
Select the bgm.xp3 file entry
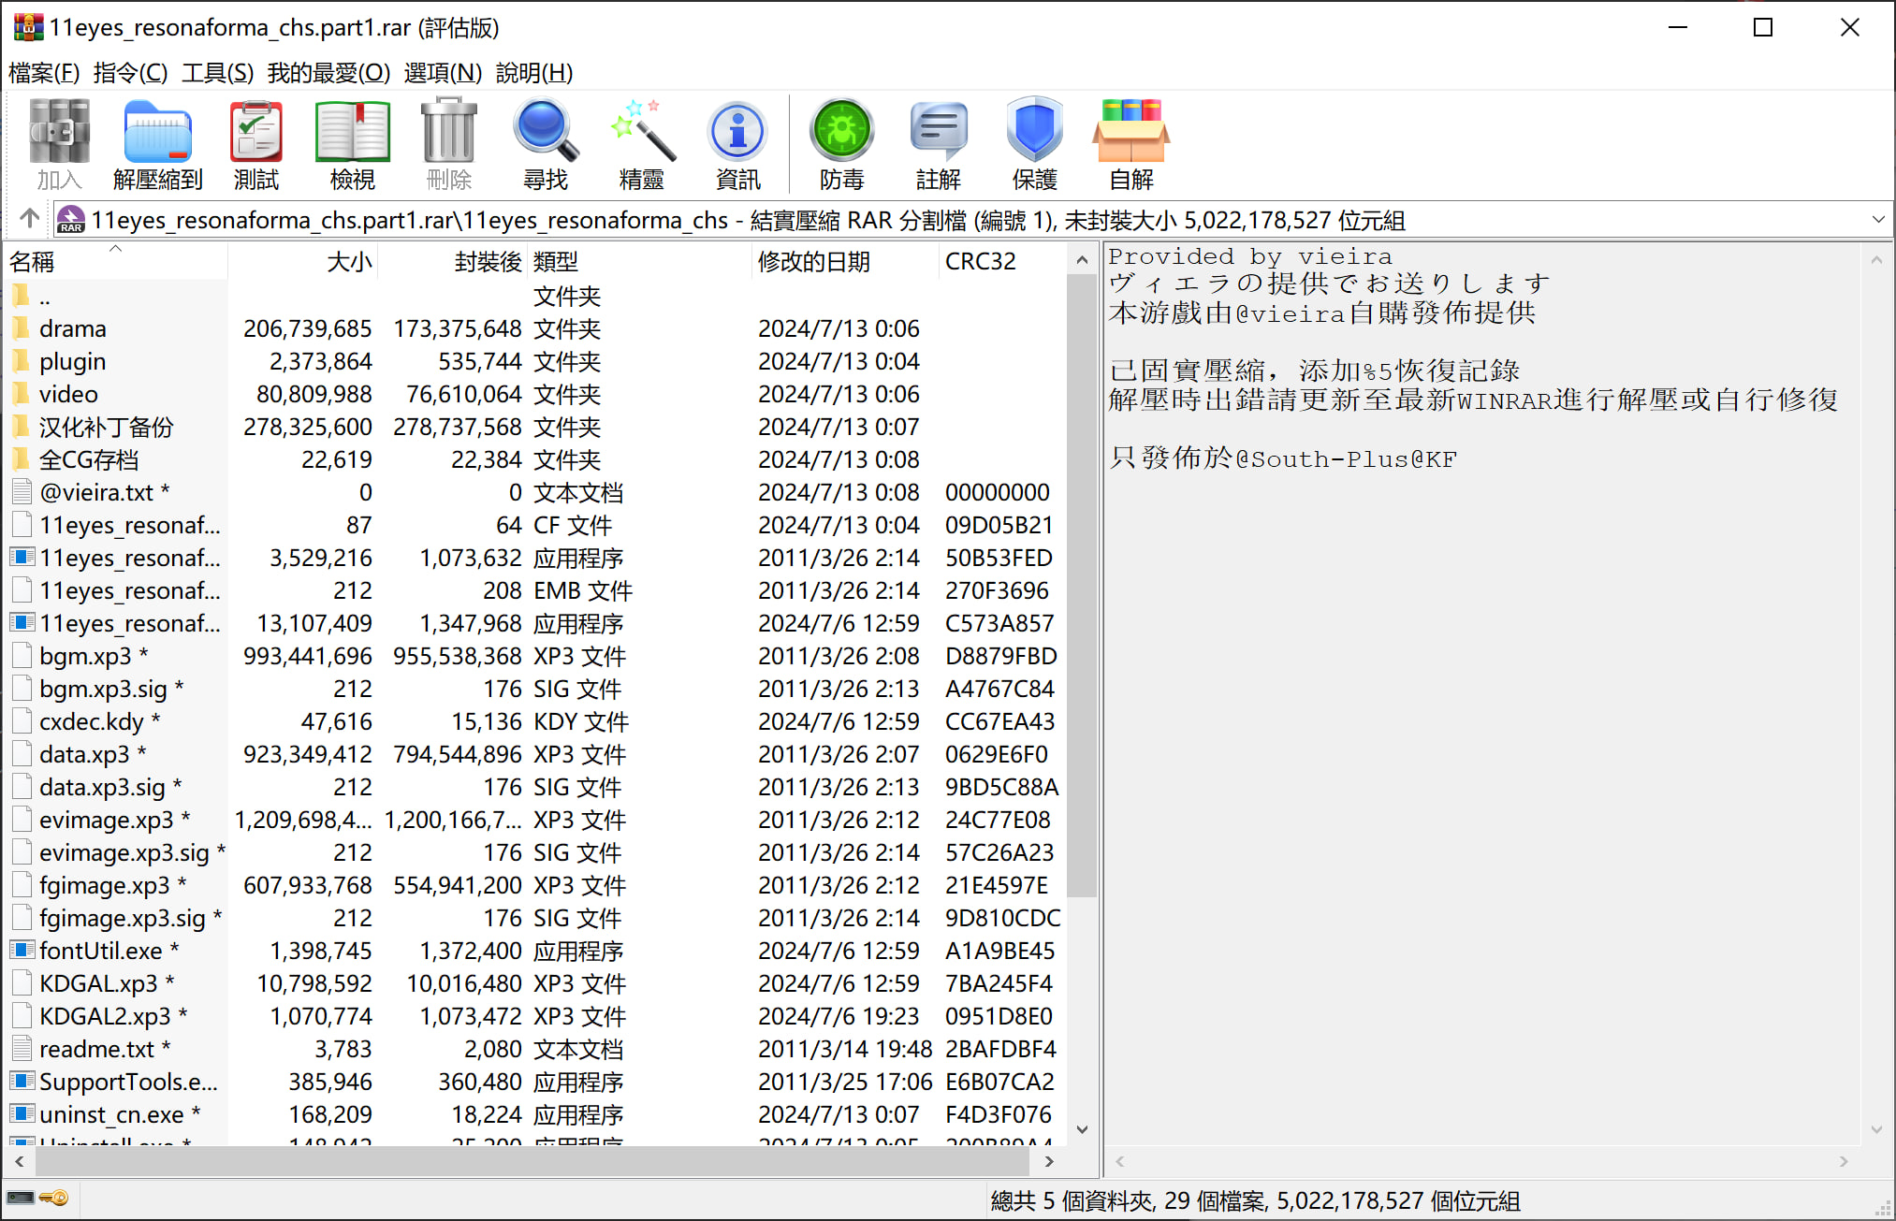[x=85, y=656]
